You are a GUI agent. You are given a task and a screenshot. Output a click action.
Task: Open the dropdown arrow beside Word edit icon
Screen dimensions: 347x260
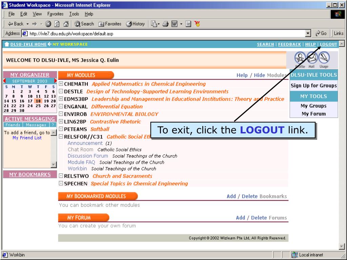click(181, 24)
